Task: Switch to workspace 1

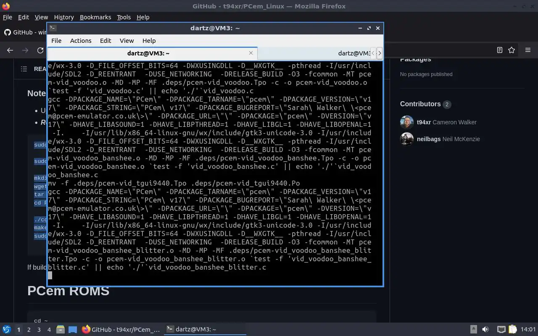Action: pos(18,330)
